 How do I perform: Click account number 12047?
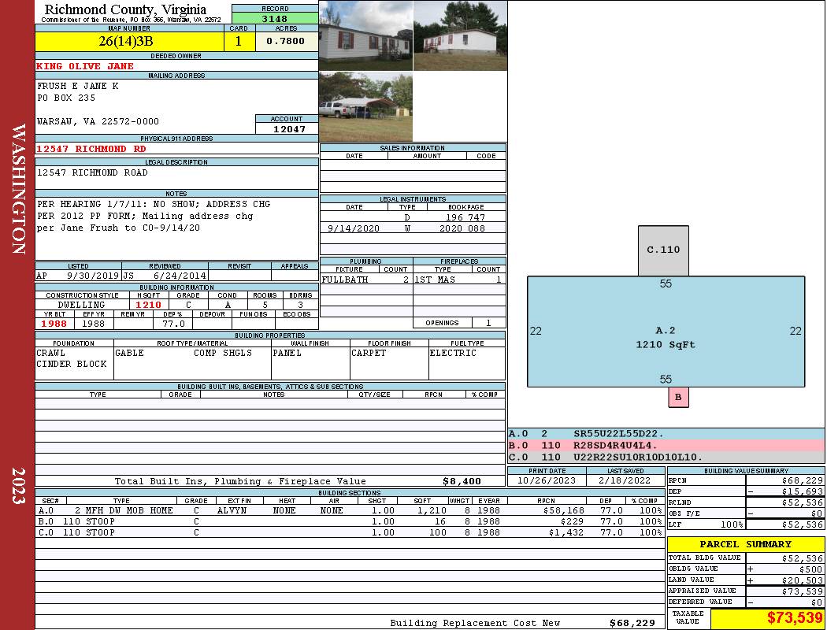click(289, 128)
